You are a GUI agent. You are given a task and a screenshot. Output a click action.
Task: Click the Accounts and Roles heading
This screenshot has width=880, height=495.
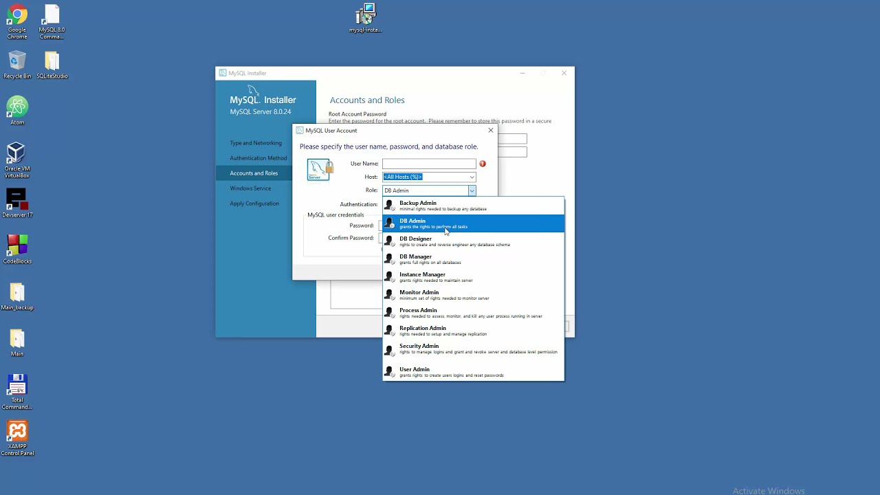pyautogui.click(x=367, y=100)
